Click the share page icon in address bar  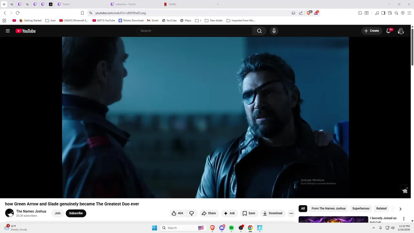(x=301, y=13)
